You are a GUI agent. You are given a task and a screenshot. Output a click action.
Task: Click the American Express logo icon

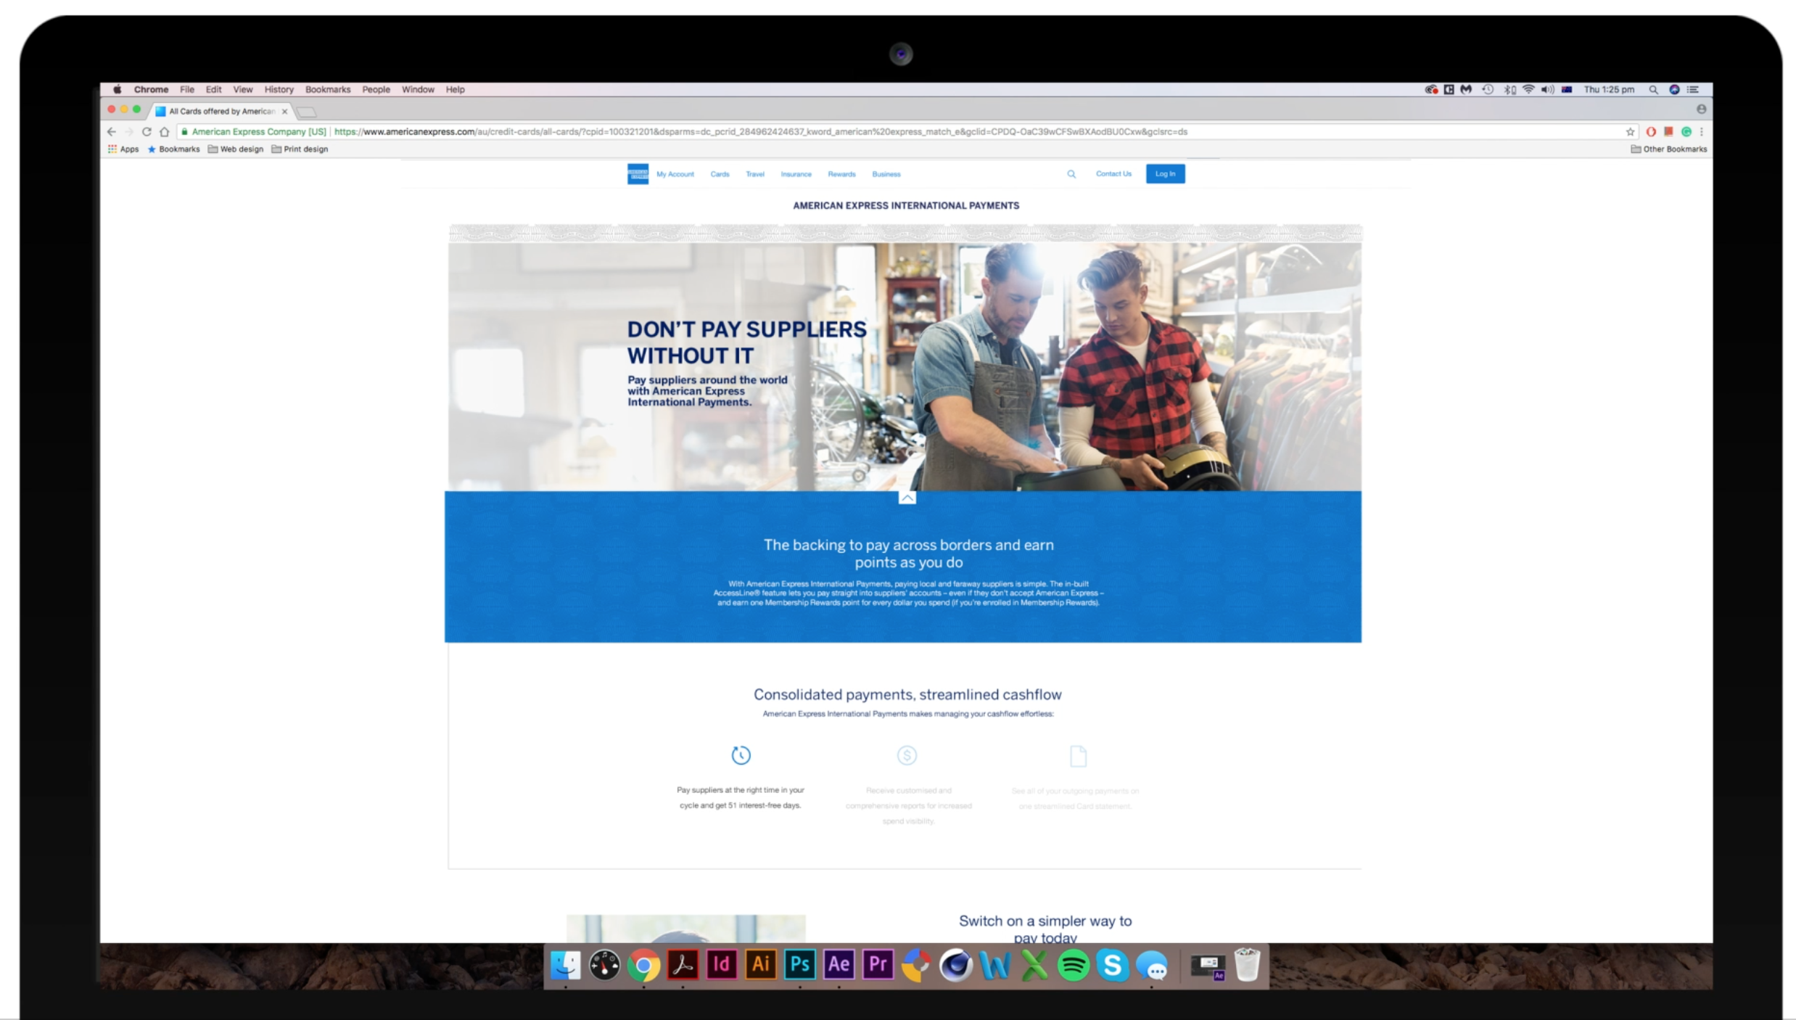click(x=638, y=174)
